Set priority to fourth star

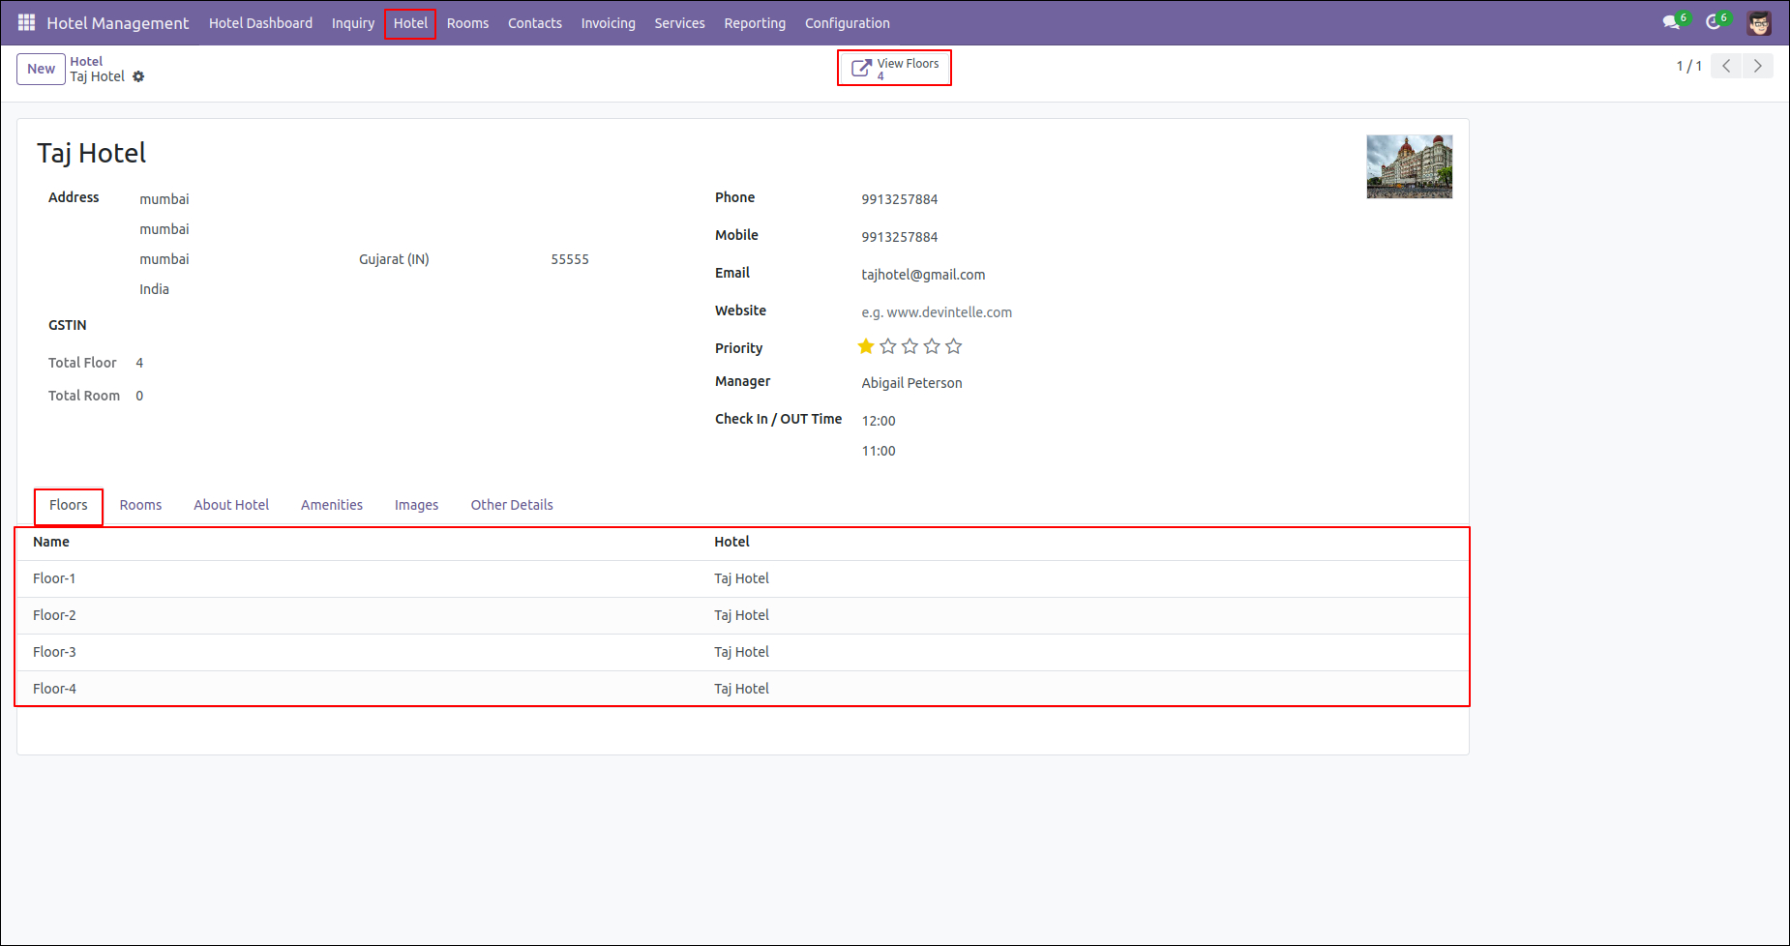click(x=932, y=346)
